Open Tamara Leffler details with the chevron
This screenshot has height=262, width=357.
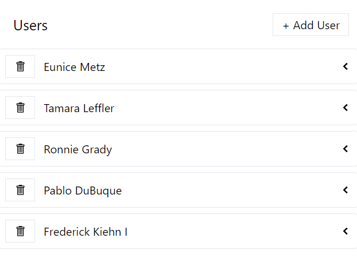346,108
